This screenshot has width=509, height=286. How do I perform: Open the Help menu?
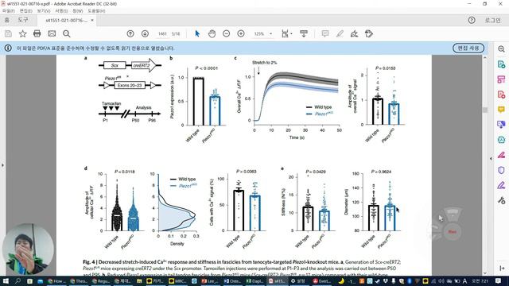96,10
